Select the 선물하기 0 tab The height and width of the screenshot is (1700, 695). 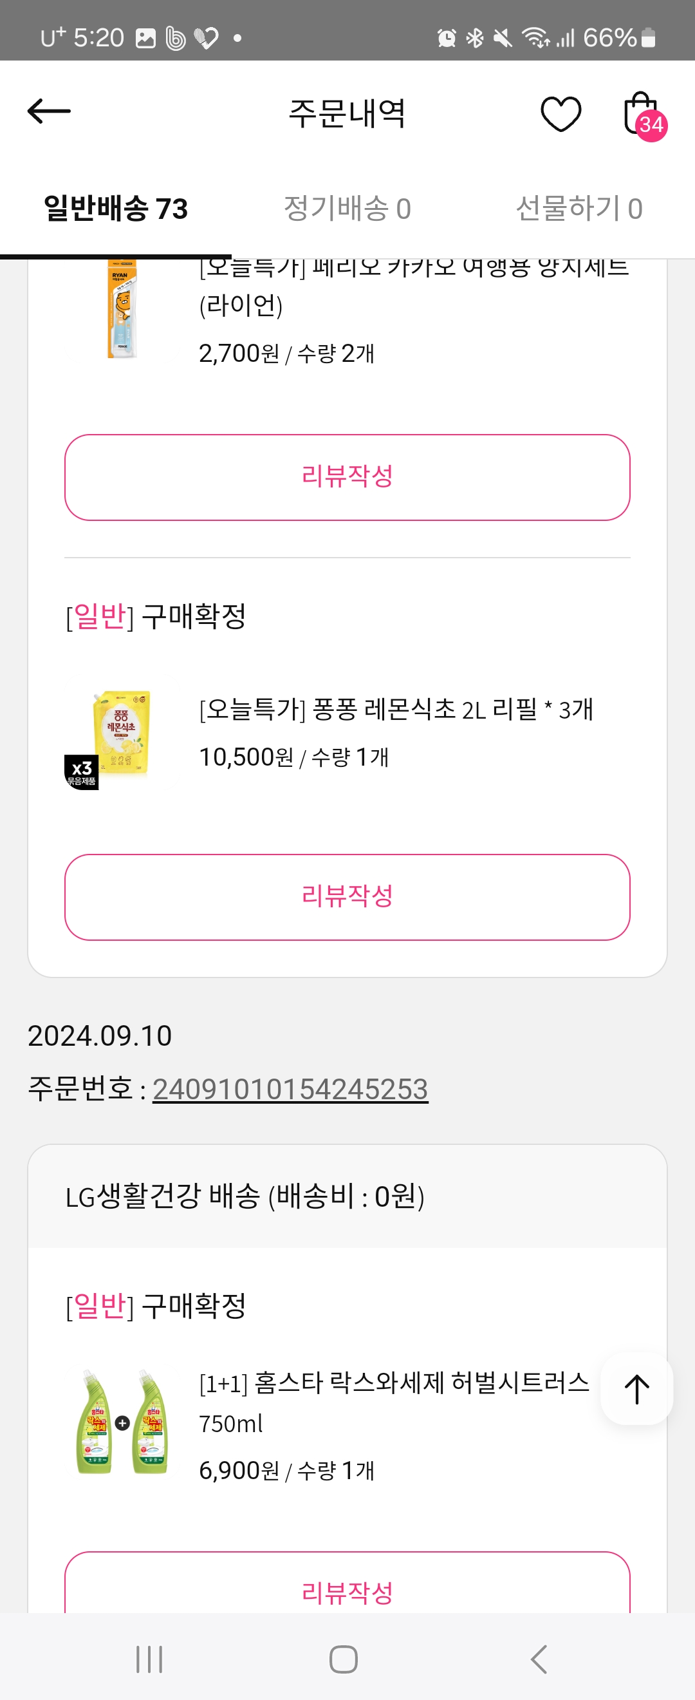579,209
